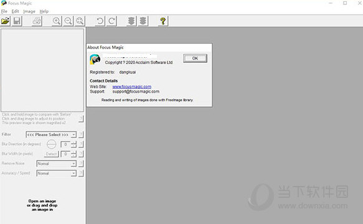363x224 pixels.
Task: Open the File menu
Action: click(x=4, y=11)
